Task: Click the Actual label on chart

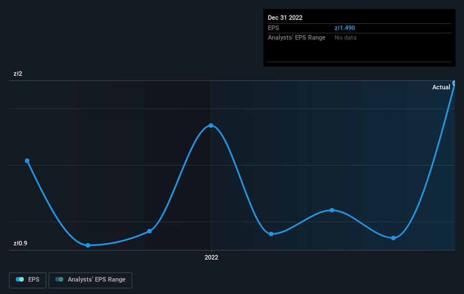Action: coord(441,87)
